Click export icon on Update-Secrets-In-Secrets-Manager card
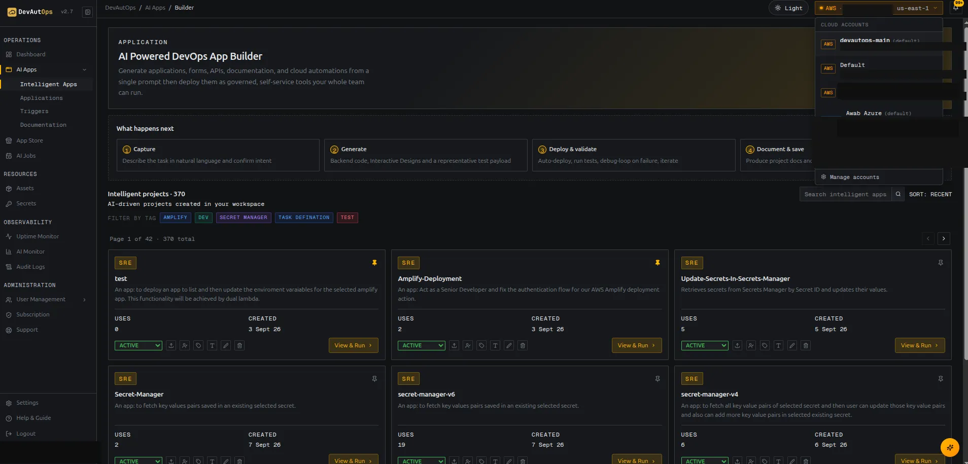 (737, 345)
